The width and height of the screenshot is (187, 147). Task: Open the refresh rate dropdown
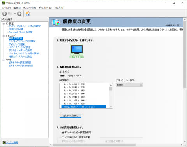[129, 85]
